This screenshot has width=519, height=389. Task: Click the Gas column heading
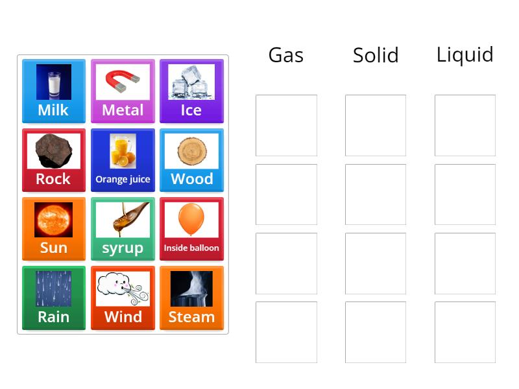286,55
